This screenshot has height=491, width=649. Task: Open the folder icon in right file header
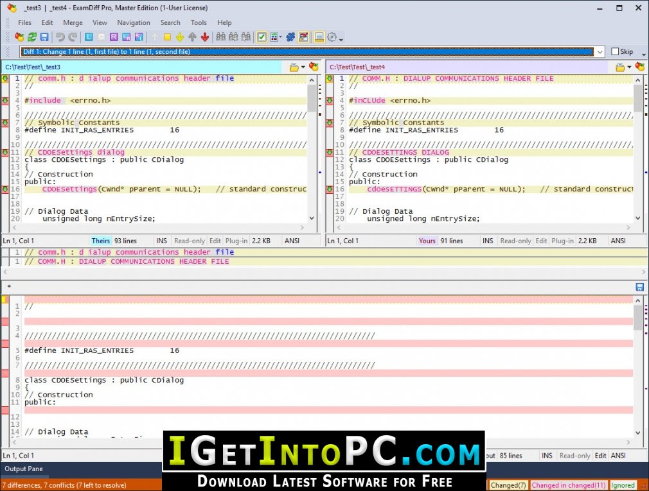tap(620, 67)
